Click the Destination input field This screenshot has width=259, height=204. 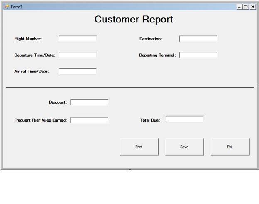(x=198, y=39)
